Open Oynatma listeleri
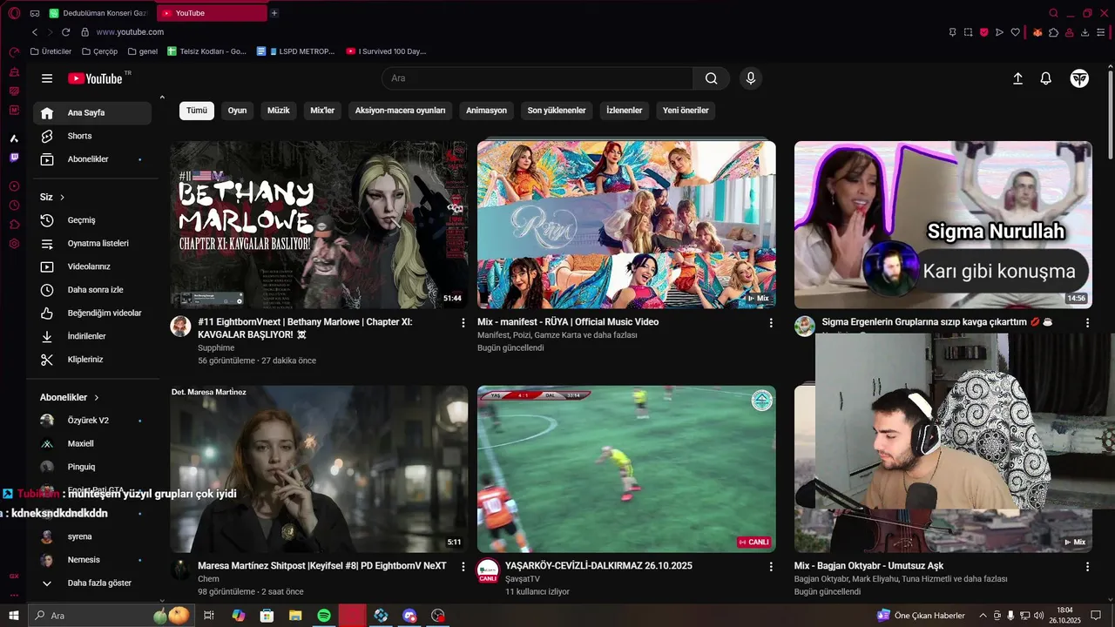This screenshot has width=1115, height=627. tap(92, 243)
